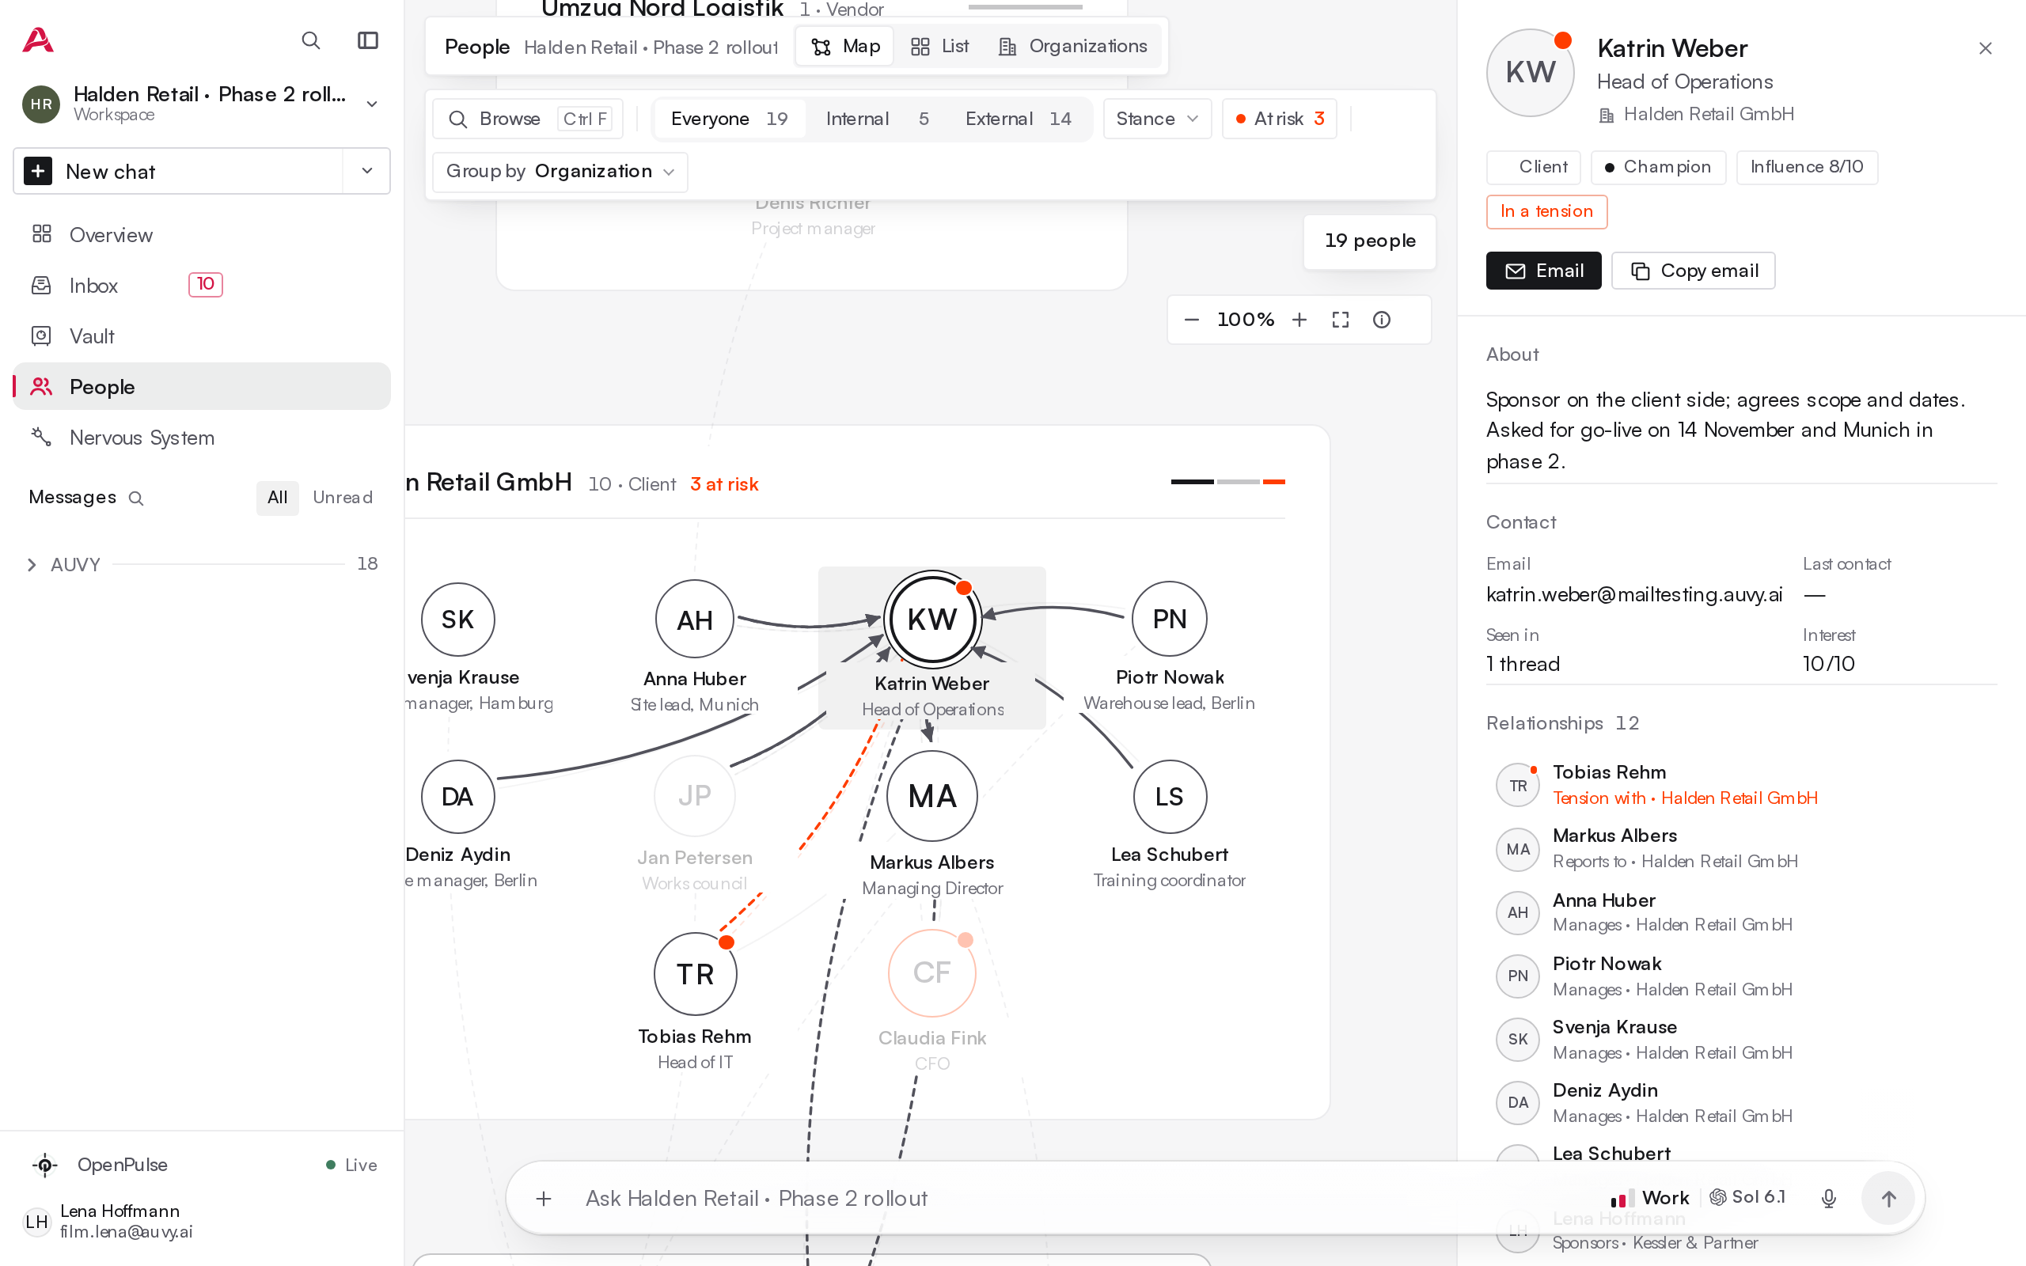Open Nervous System section

(202, 437)
